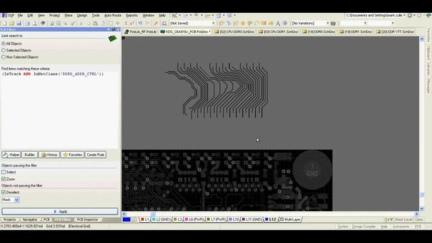Screen dimensions: 432x243
Task: Click the Builder button
Action: pyautogui.click(x=30, y=155)
